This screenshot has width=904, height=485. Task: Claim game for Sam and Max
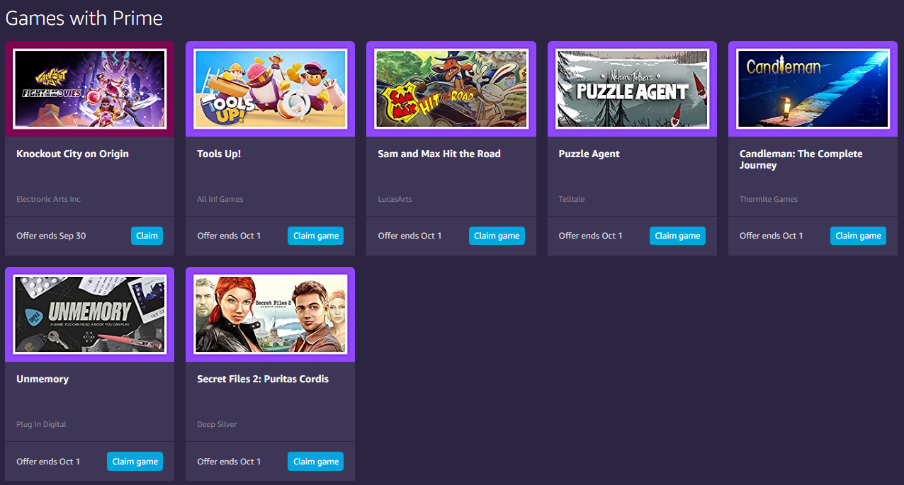(x=497, y=236)
